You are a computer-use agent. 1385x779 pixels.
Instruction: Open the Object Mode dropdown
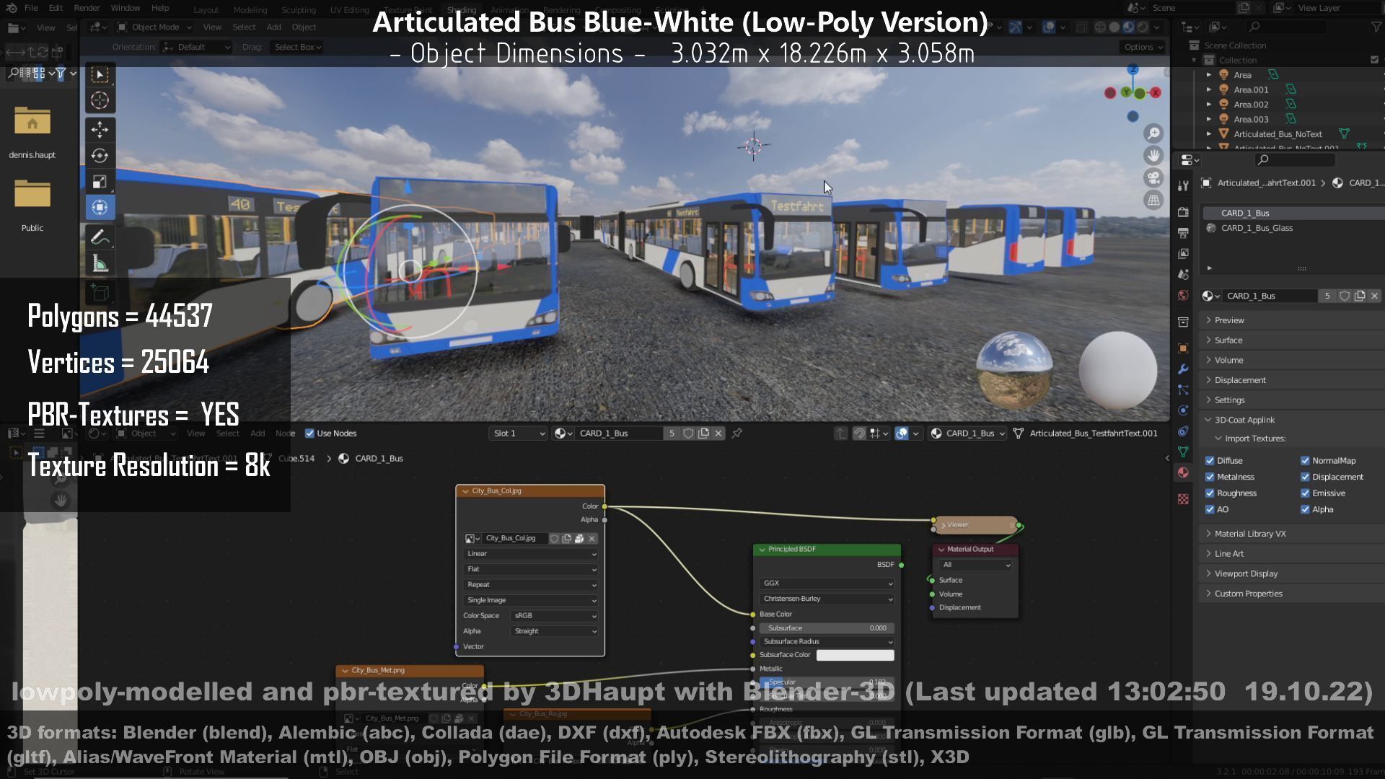pyautogui.click(x=154, y=27)
